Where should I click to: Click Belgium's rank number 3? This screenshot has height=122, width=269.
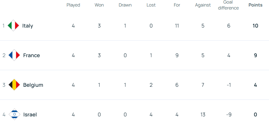click(4, 85)
